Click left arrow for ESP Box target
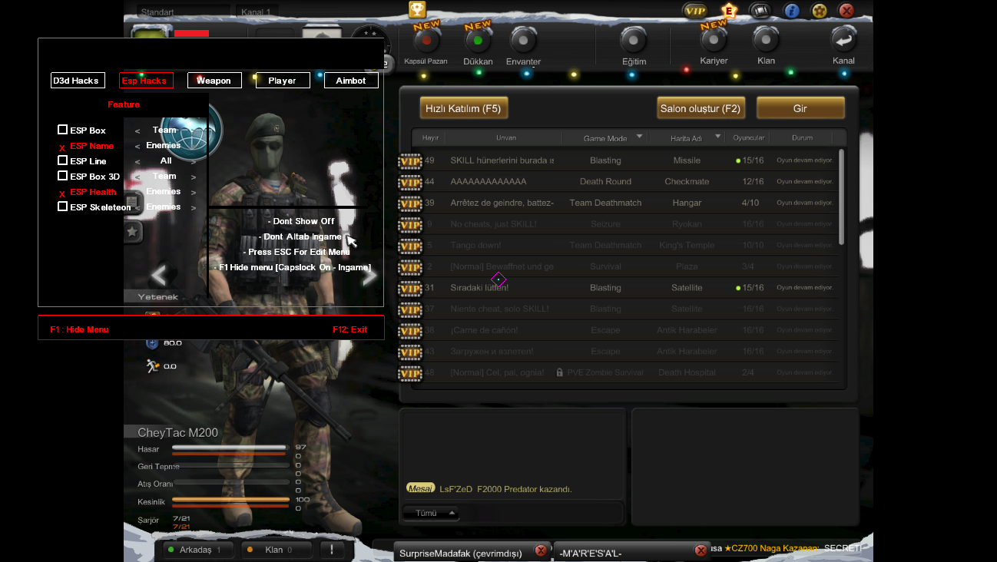Screen dimensions: 997x562 pyautogui.click(x=137, y=131)
